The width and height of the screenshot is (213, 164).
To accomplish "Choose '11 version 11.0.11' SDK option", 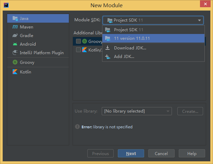I will [x=153, y=38].
